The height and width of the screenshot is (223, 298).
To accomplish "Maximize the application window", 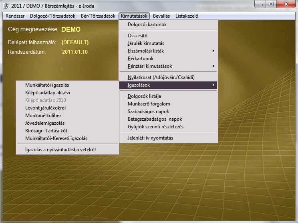I will pyautogui.click(x=271, y=4).
